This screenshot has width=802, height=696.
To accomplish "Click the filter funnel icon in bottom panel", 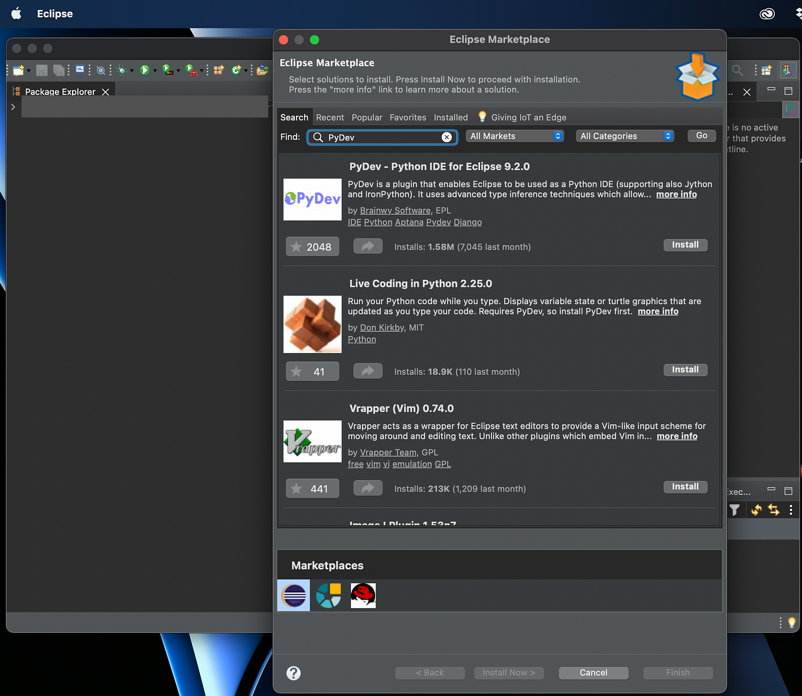I will click(735, 510).
